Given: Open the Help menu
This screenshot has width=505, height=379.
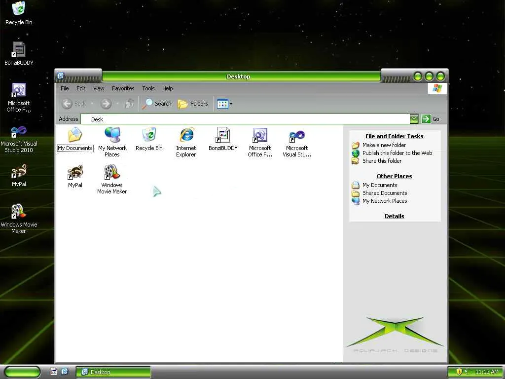Looking at the screenshot, I should [x=168, y=88].
